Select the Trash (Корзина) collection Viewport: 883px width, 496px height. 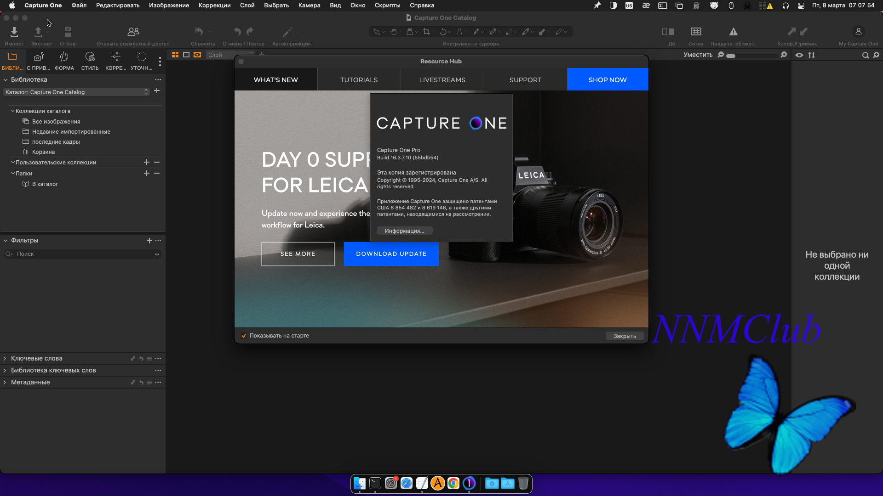click(x=43, y=152)
